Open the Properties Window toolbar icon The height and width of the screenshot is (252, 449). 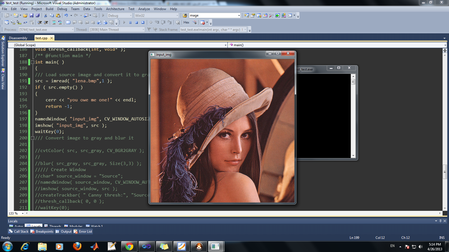253,15
